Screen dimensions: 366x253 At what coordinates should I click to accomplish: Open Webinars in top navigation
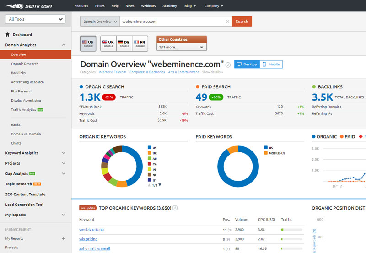coord(148,6)
